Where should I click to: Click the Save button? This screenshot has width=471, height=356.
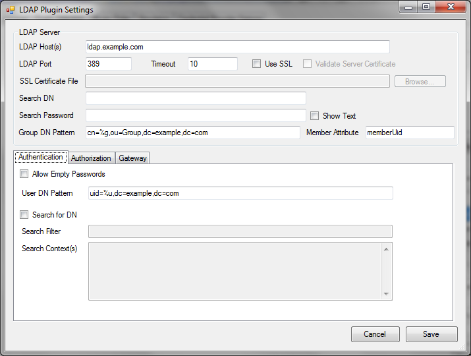[x=431, y=334]
